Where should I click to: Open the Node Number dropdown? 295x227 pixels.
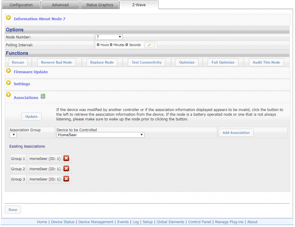(x=109, y=37)
